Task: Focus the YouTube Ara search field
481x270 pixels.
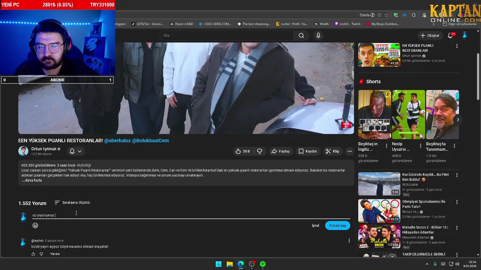Action: pos(227,36)
